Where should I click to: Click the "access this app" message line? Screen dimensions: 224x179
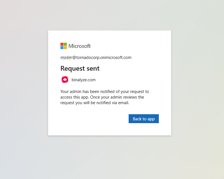click(102, 97)
